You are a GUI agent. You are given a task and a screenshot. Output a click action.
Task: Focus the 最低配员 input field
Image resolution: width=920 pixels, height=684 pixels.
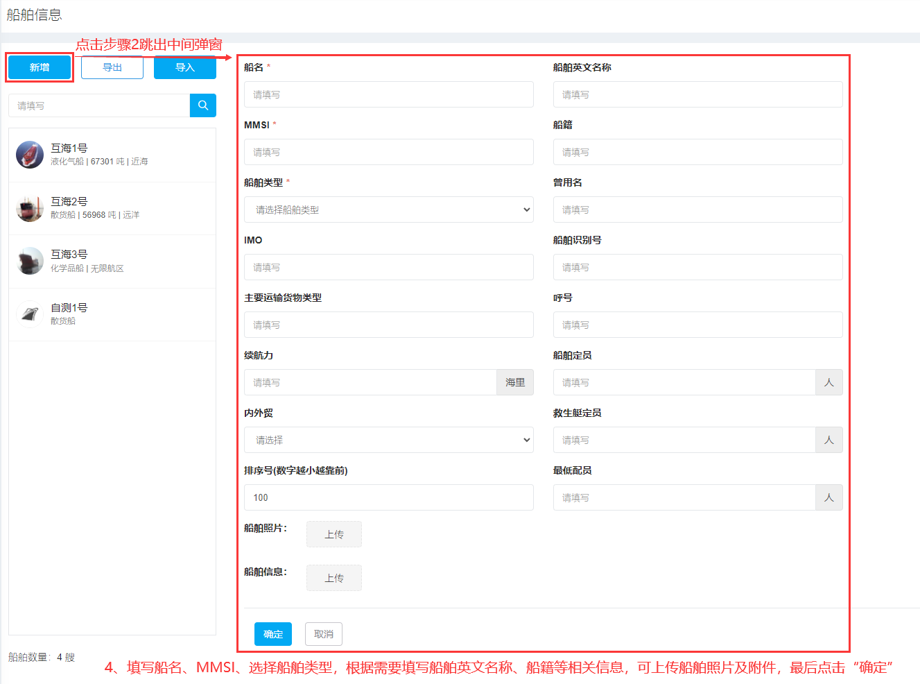pyautogui.click(x=684, y=497)
